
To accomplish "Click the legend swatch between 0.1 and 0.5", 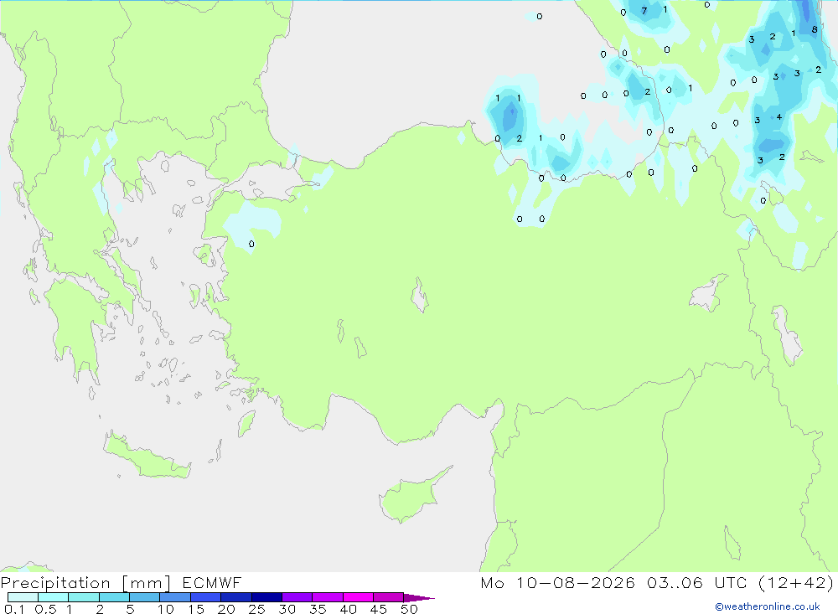I will 23,597.
